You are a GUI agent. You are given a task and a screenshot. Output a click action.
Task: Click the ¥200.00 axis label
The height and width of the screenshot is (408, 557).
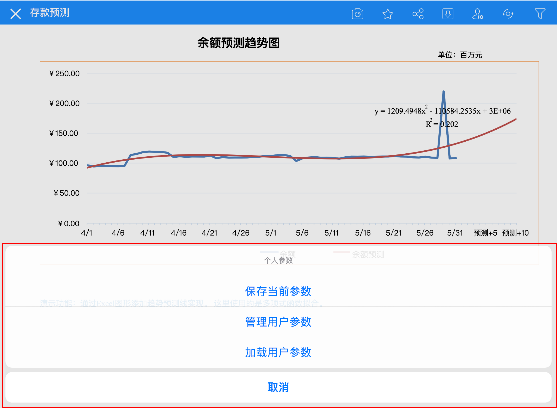pyautogui.click(x=64, y=103)
